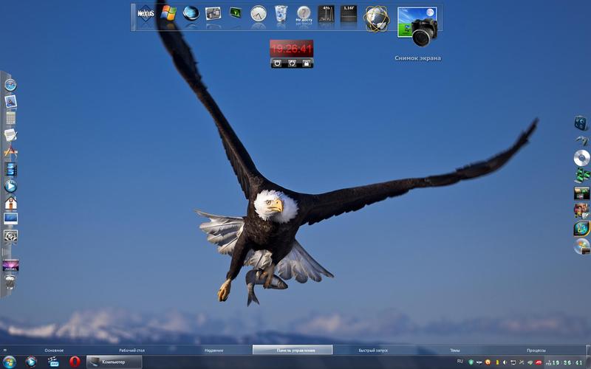Open the Windows flag icon in Nexus dock
The height and width of the screenshot is (369, 591).
pos(168,13)
